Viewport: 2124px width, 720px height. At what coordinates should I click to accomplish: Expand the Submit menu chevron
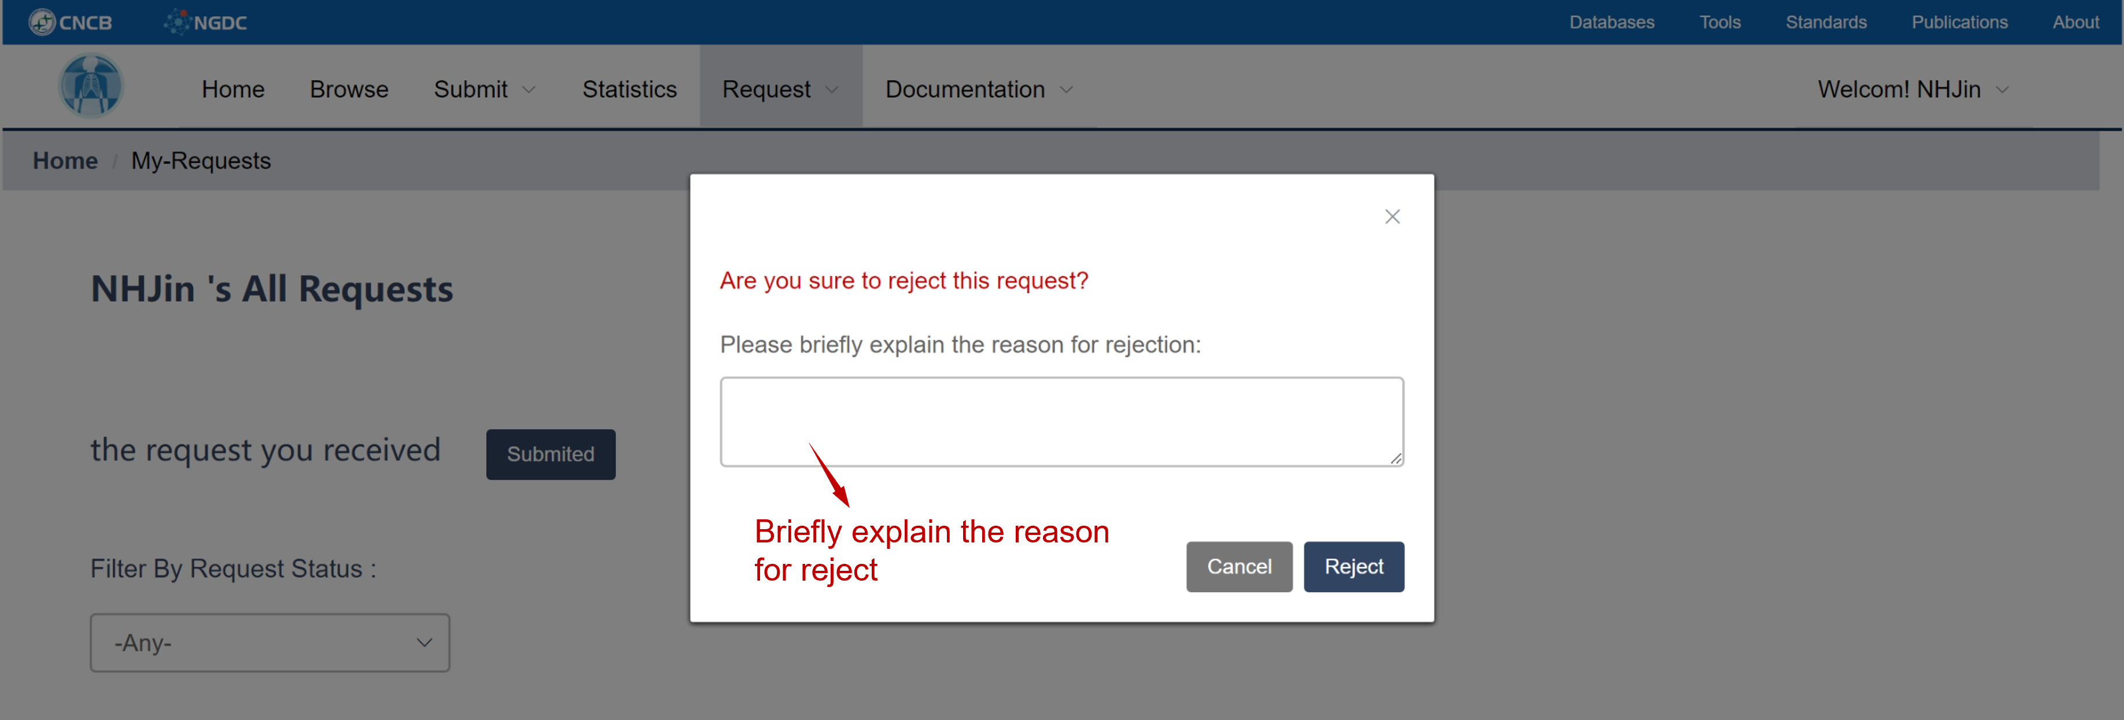(x=529, y=90)
